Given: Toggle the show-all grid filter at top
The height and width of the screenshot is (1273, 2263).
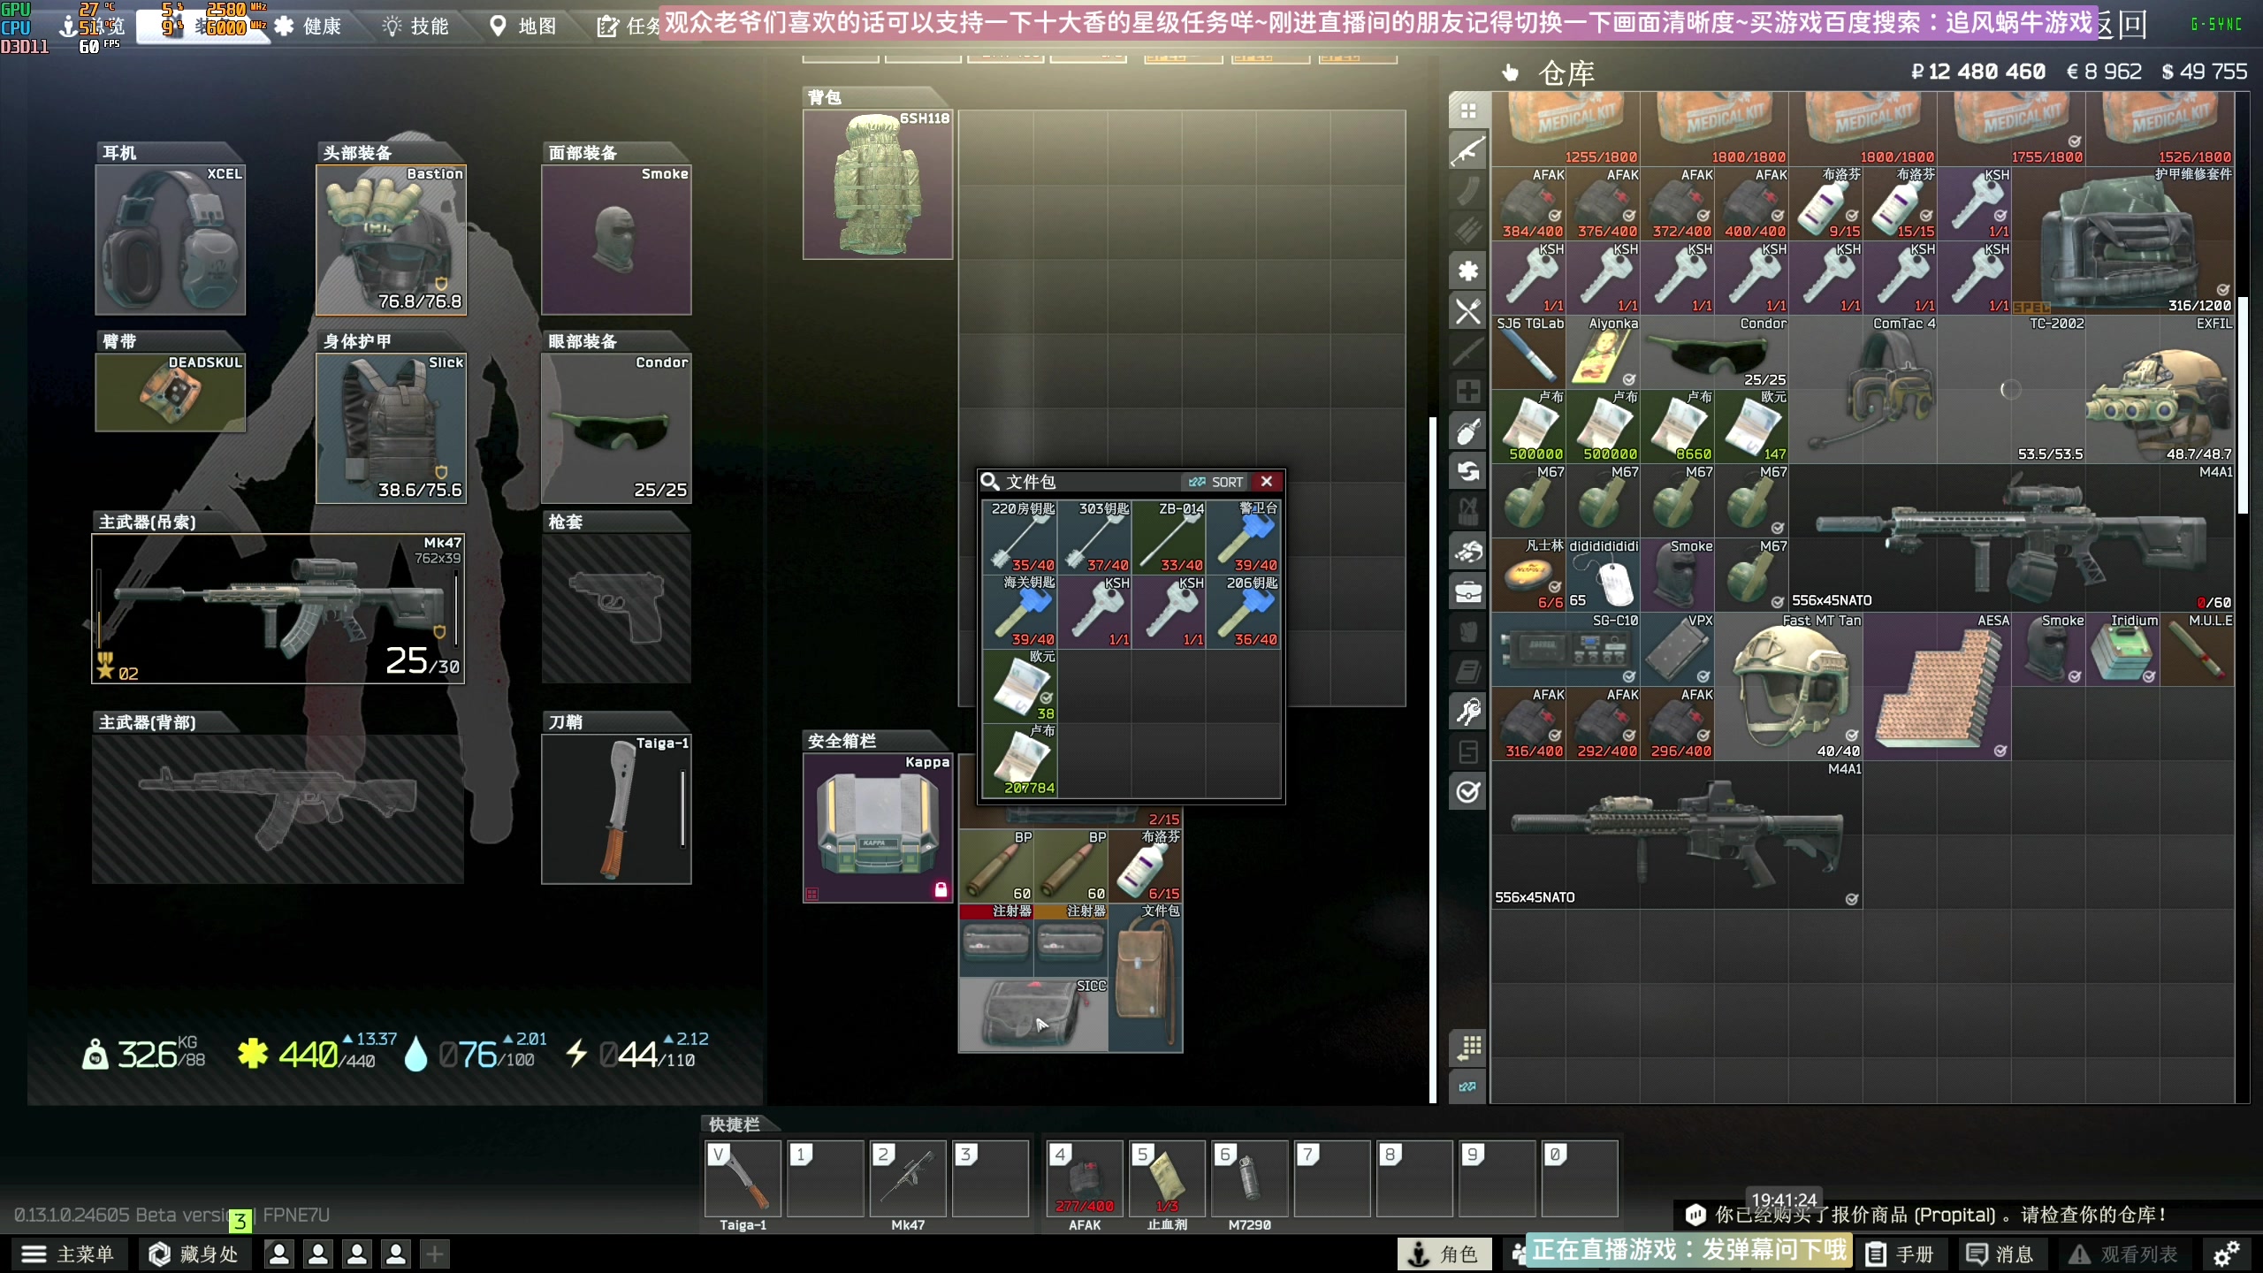Looking at the screenshot, I should pyautogui.click(x=1467, y=111).
